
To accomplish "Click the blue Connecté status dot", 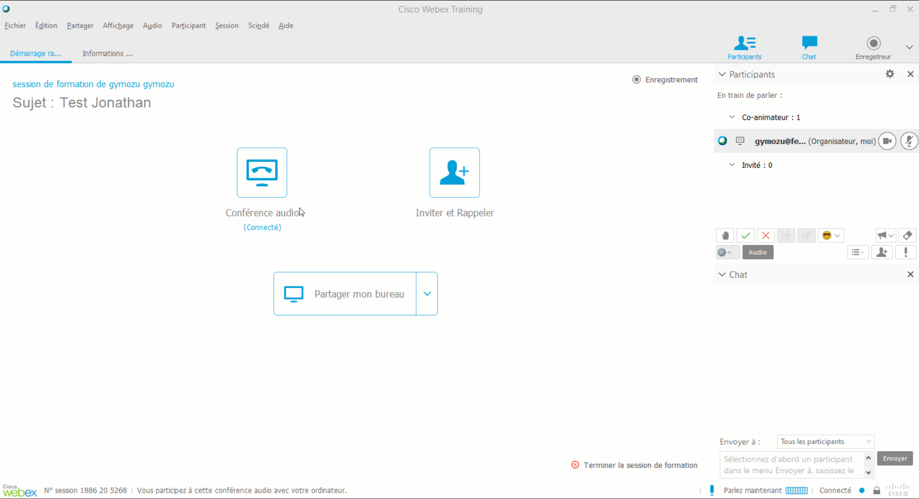I will (862, 490).
